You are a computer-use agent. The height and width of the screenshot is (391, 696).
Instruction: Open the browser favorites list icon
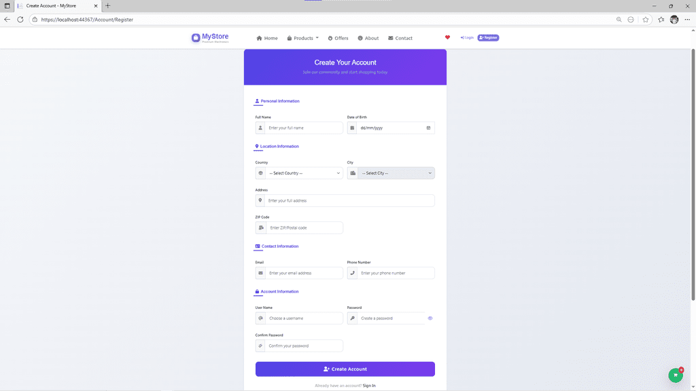pyautogui.click(x=661, y=20)
